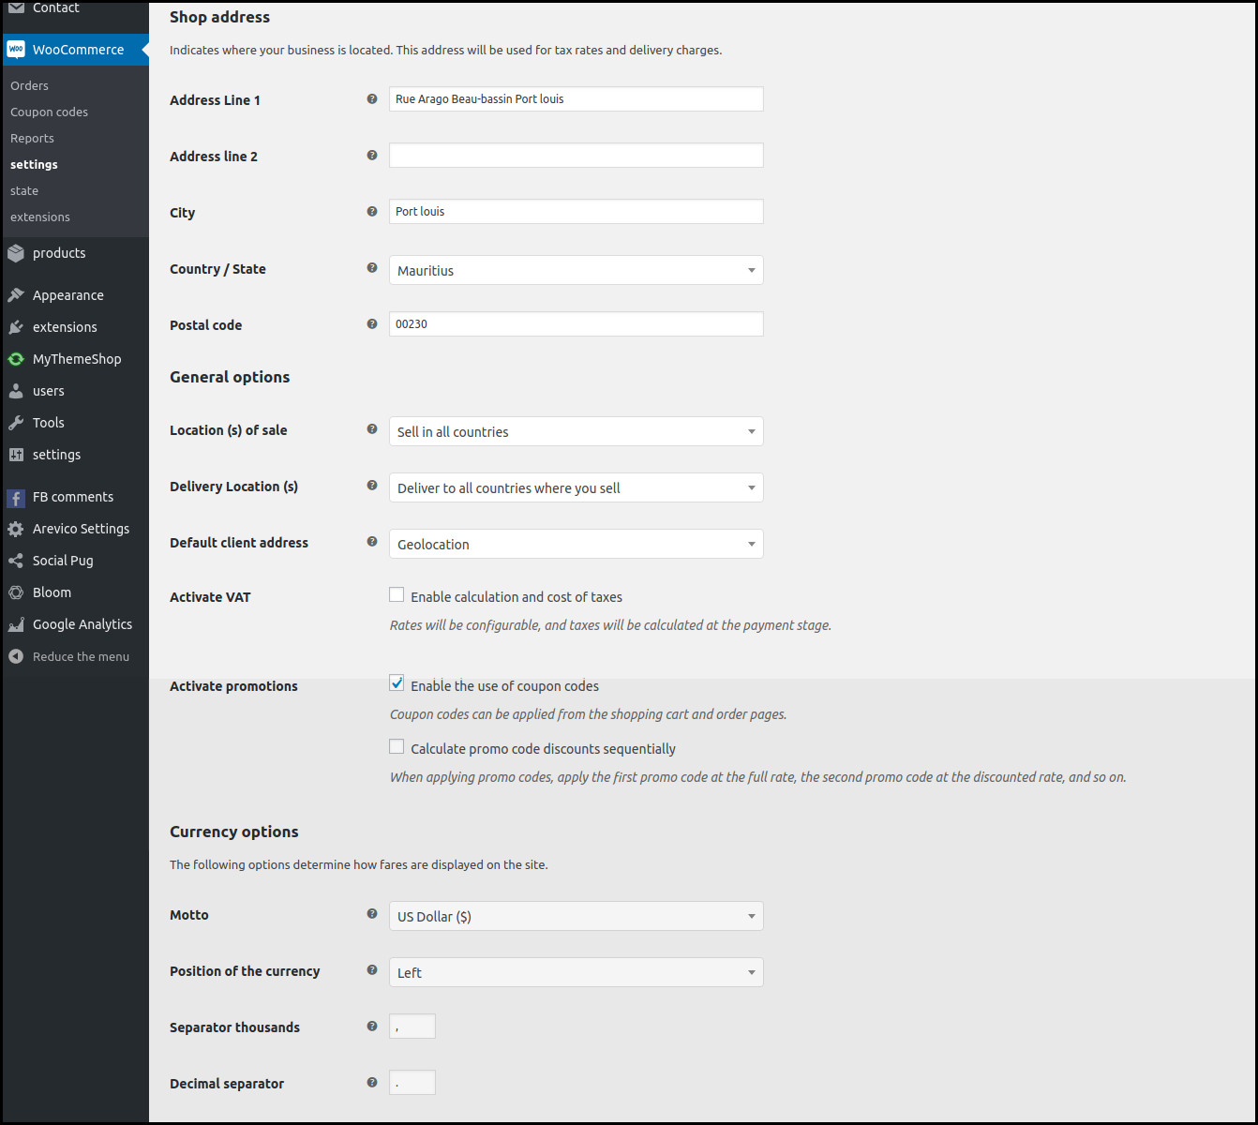Click the Postal code field with 00230

[x=577, y=323]
